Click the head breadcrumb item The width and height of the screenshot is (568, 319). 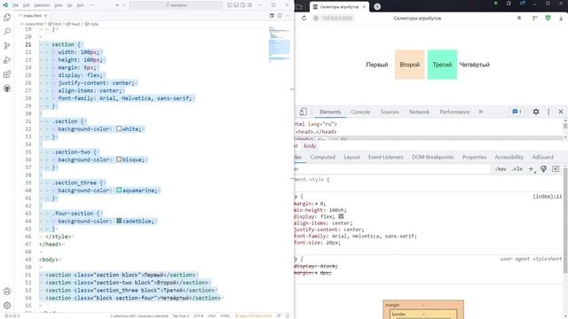pyautogui.click(x=74, y=24)
